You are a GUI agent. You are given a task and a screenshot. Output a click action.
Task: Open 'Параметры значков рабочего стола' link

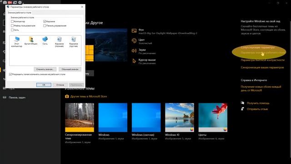pyautogui.click(x=263, y=53)
